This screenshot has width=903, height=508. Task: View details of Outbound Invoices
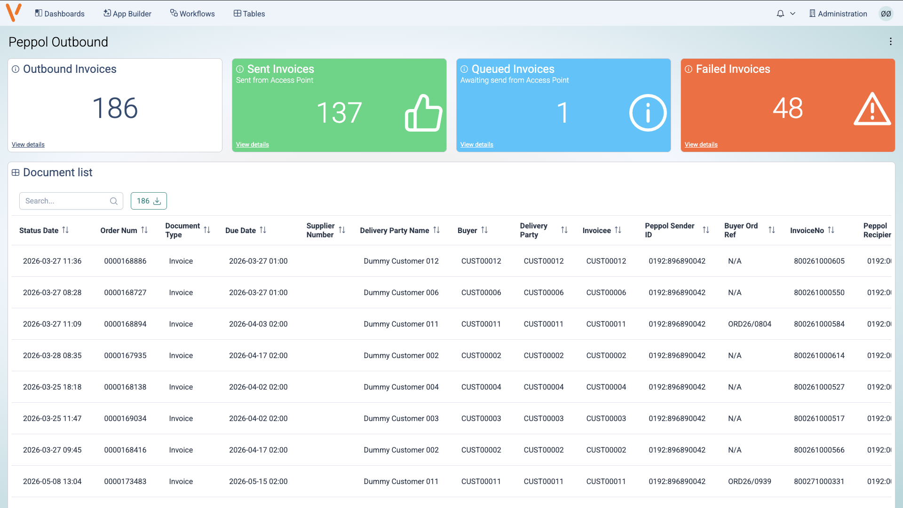point(28,145)
